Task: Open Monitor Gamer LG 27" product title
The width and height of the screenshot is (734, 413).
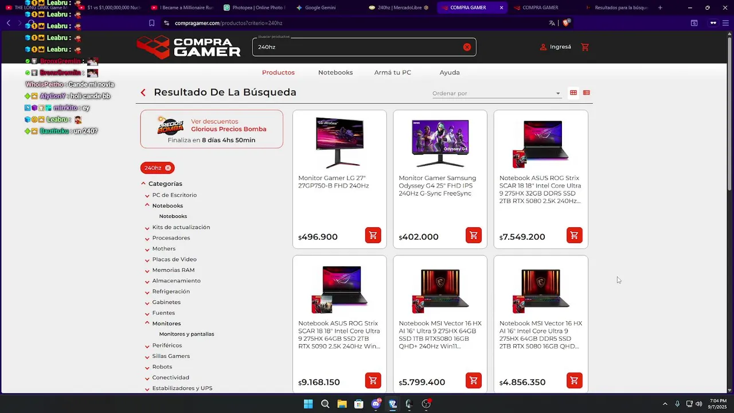Action: (x=333, y=182)
